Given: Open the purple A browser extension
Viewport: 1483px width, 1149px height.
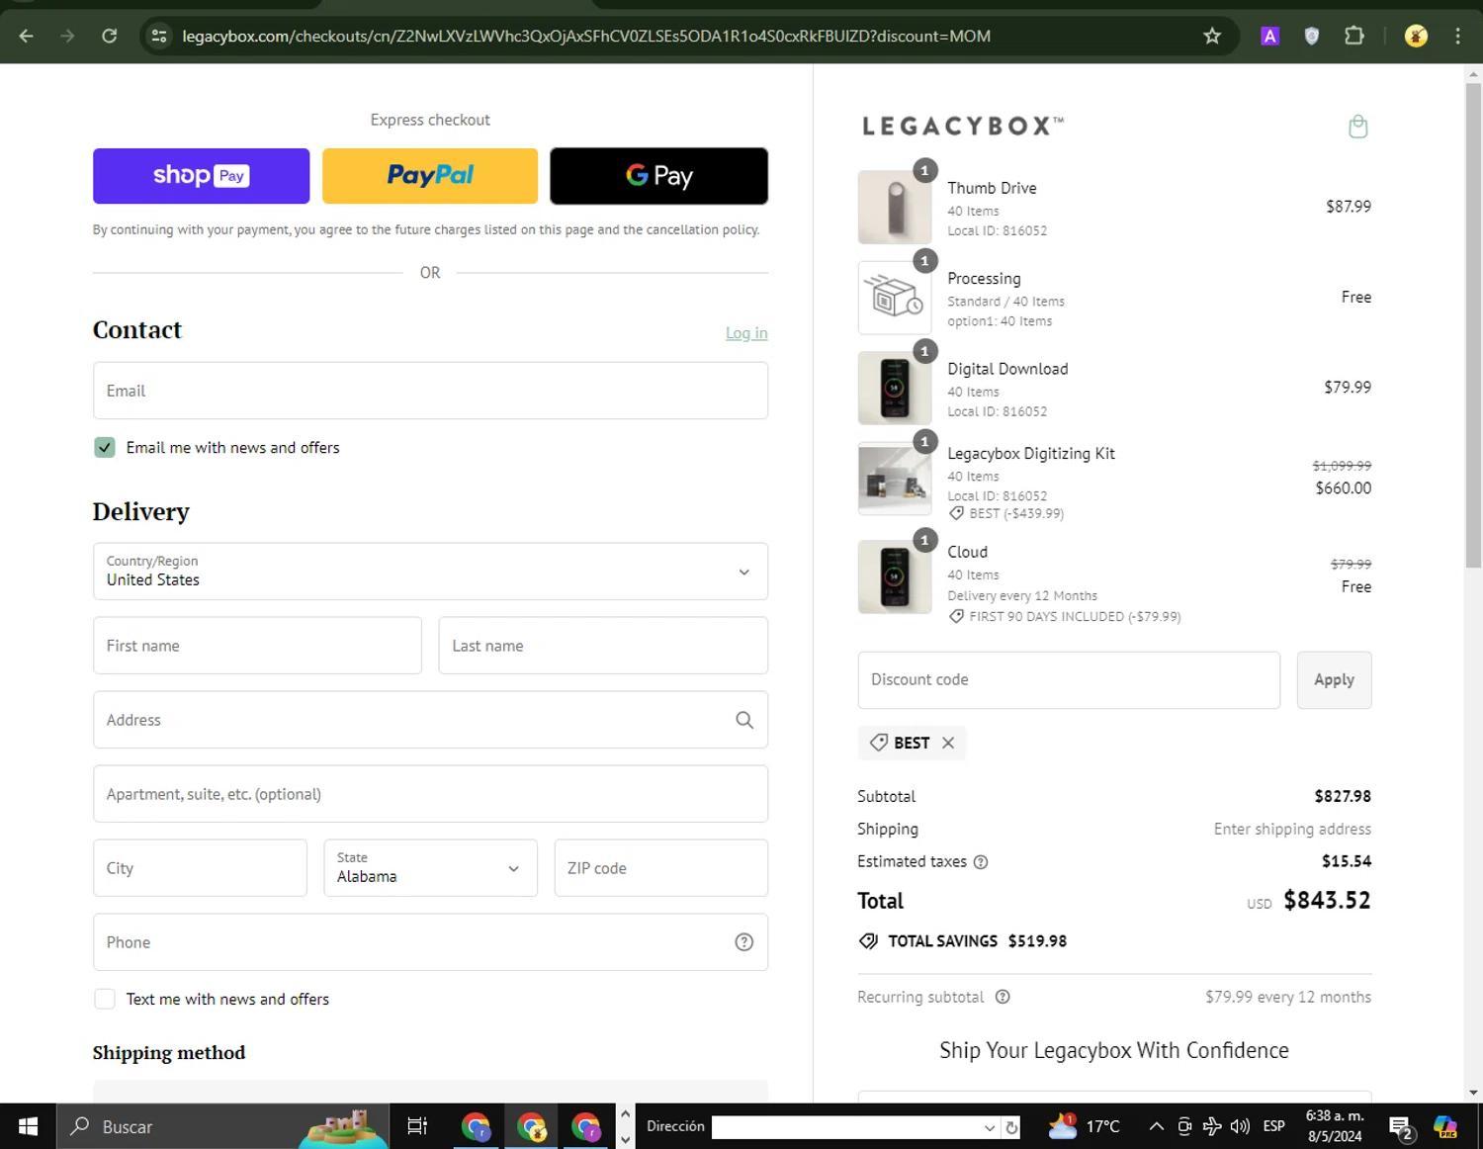Looking at the screenshot, I should pyautogui.click(x=1270, y=36).
